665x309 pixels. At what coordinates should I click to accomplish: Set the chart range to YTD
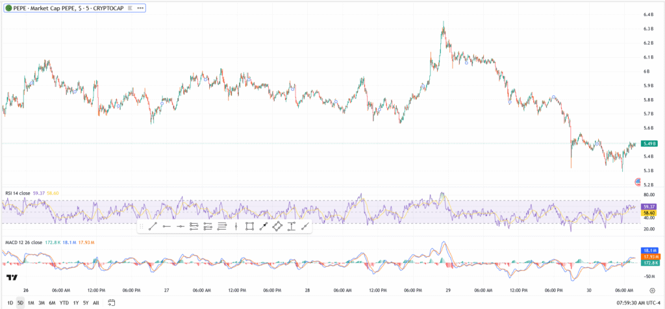tap(64, 303)
